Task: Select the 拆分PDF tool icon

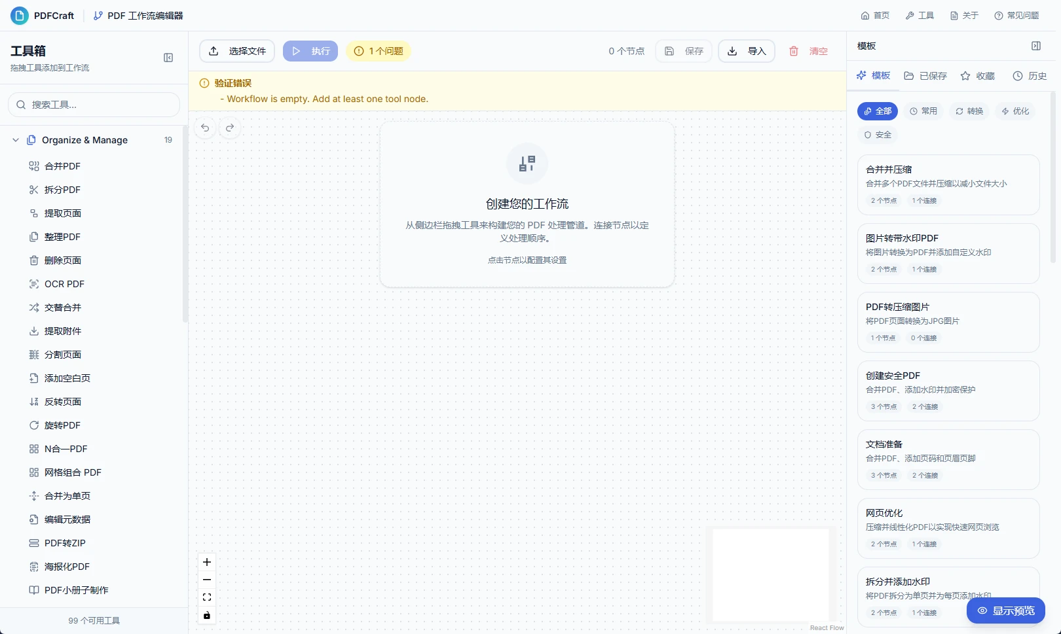Action: (33, 190)
